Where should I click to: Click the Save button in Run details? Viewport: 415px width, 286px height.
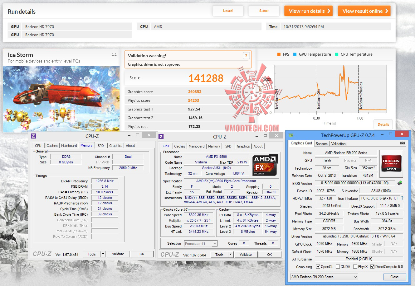pos(264,11)
